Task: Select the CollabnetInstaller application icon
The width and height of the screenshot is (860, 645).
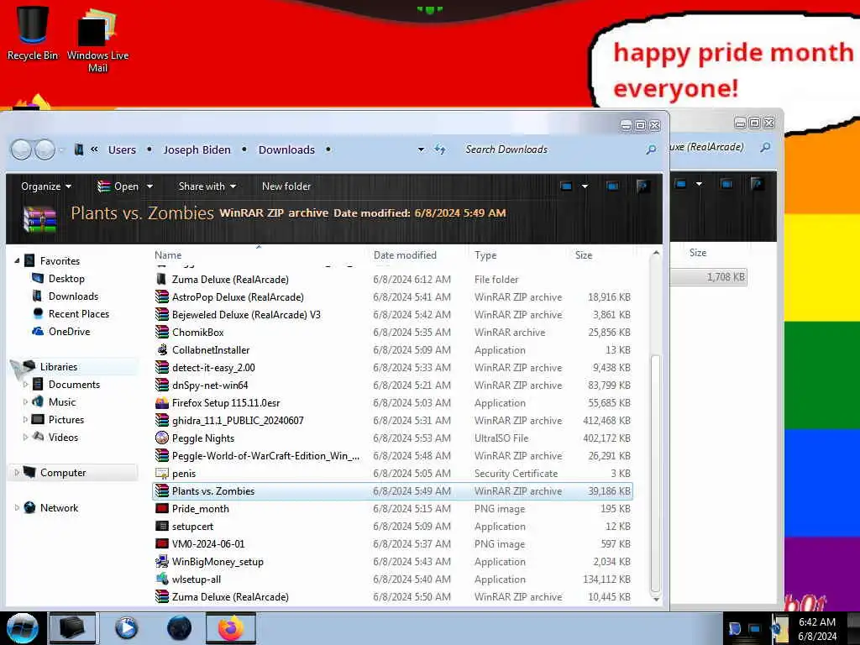Action: coord(162,350)
